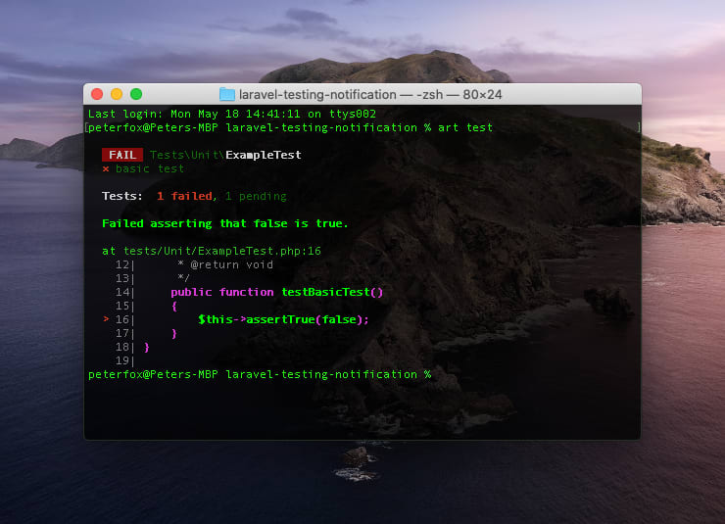Click the red close window button
The height and width of the screenshot is (524, 725).
point(97,94)
